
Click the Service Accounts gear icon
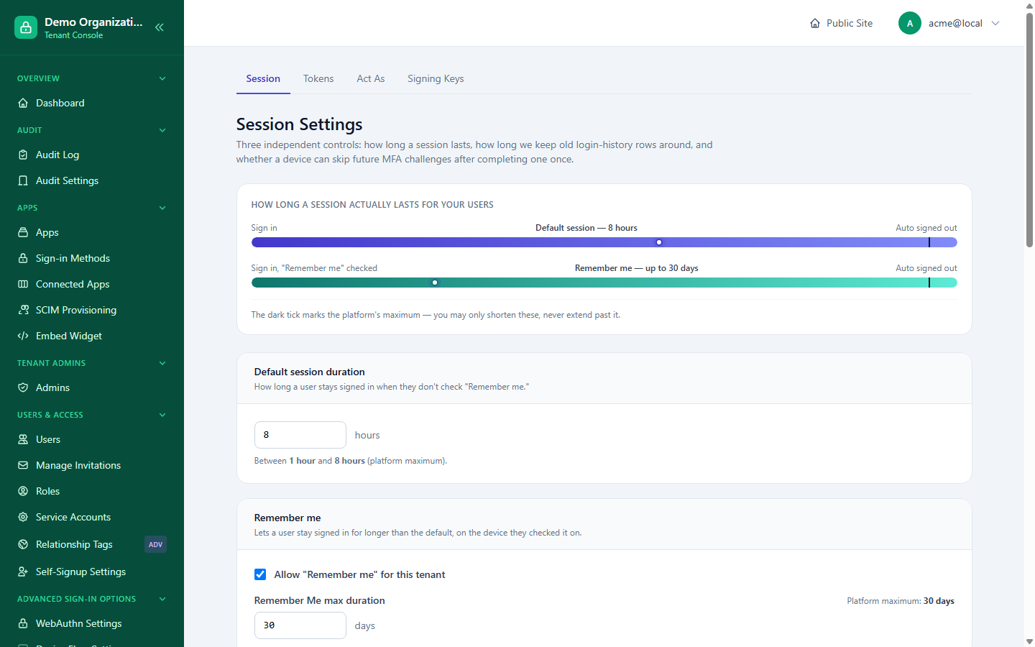tap(23, 517)
